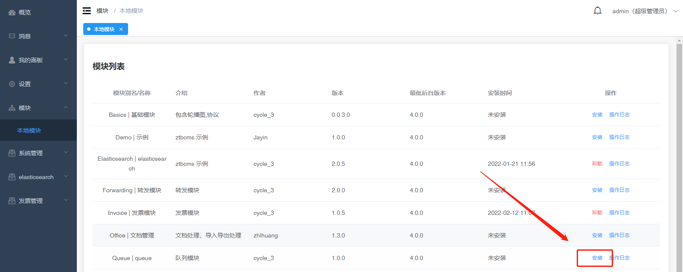Expand the 系统管理 menu chevron
This screenshot has width=683, height=272.
[66, 152]
